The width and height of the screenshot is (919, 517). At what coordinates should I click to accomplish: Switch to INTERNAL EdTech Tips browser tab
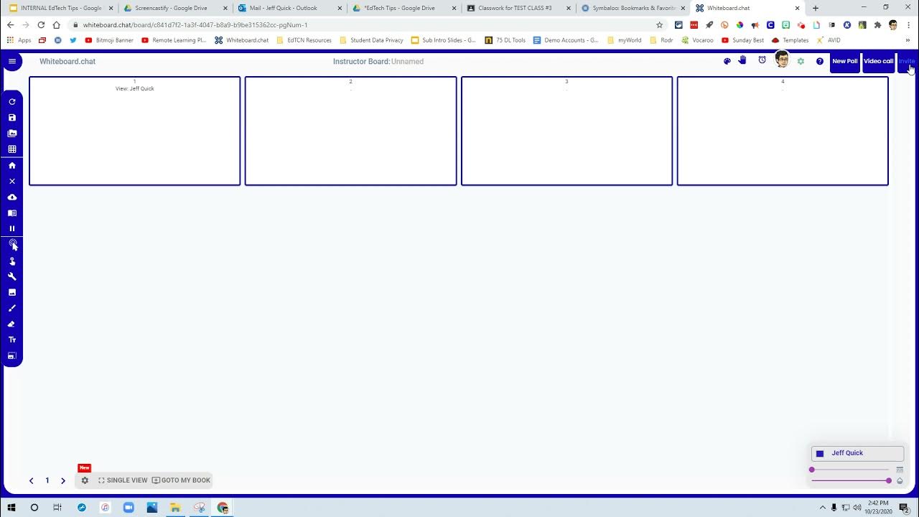point(61,8)
